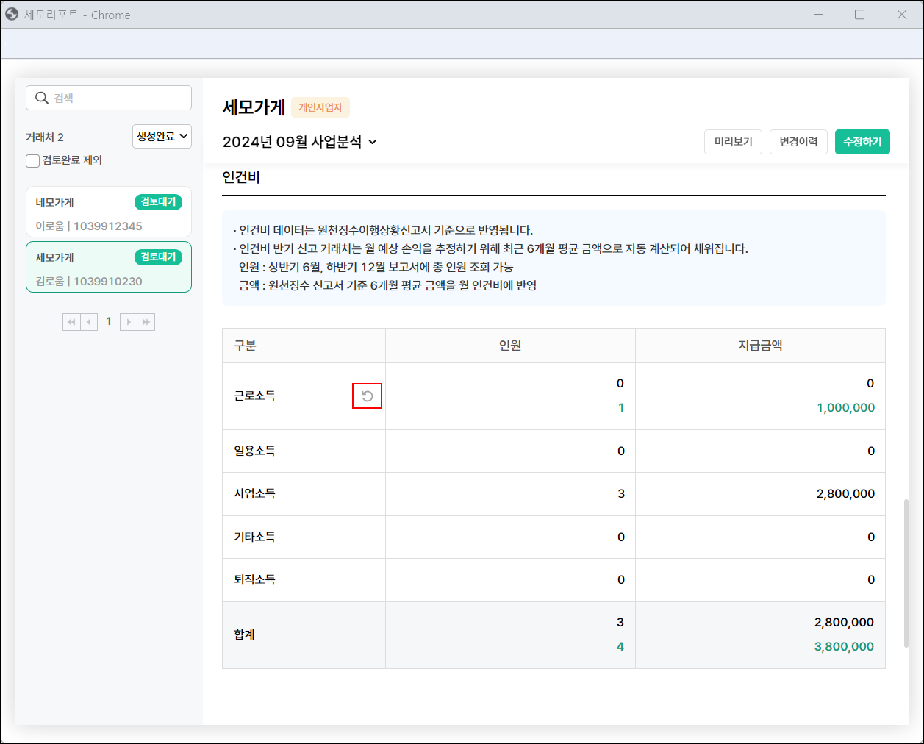Open the 생성완료 status dropdown
The height and width of the screenshot is (744, 924).
[162, 136]
